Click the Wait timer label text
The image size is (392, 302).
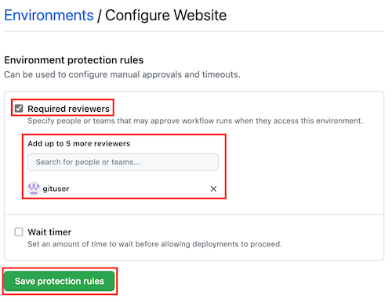(x=49, y=232)
